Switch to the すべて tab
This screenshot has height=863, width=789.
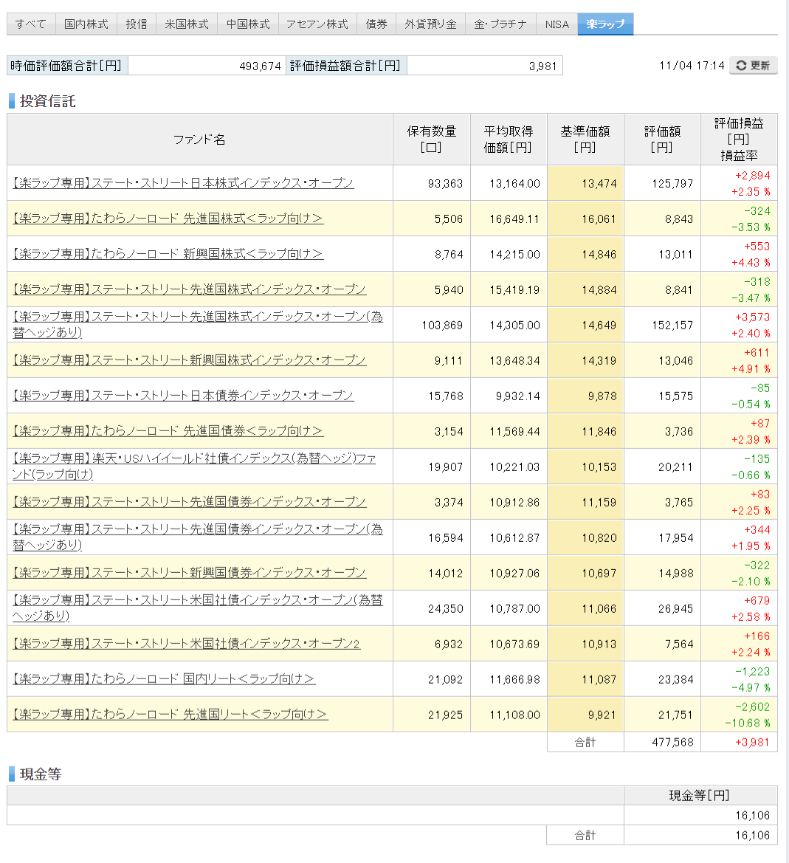click(31, 24)
